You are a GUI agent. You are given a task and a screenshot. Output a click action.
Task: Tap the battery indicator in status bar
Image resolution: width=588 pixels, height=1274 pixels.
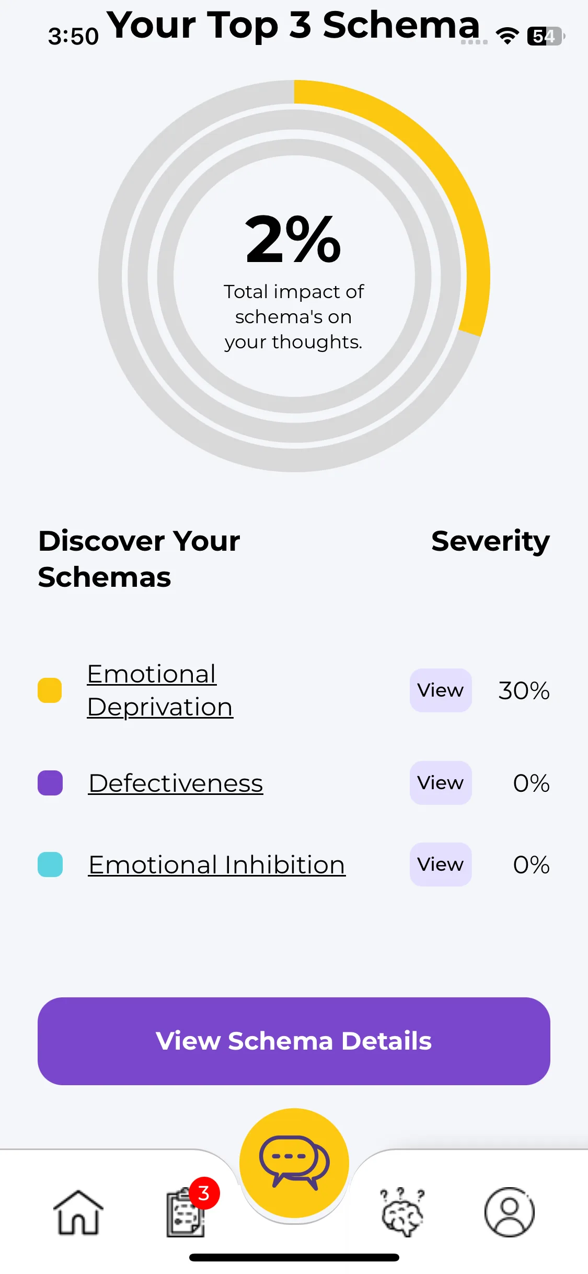coord(546,36)
